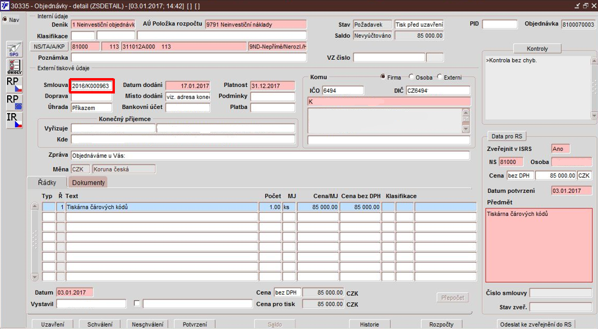
Task: Click the Potvrzení button
Action: point(195,324)
